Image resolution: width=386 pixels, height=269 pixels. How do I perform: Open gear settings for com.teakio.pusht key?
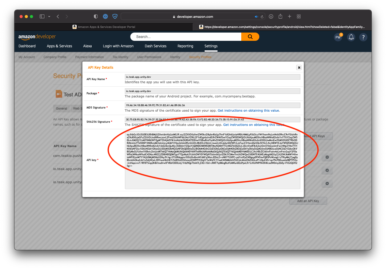tap(327, 157)
